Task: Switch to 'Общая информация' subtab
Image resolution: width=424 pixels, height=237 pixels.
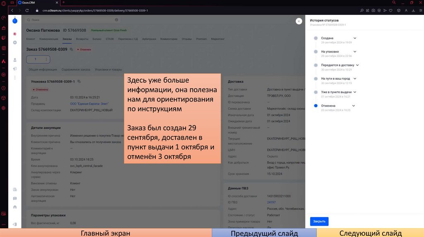Action: (43, 69)
